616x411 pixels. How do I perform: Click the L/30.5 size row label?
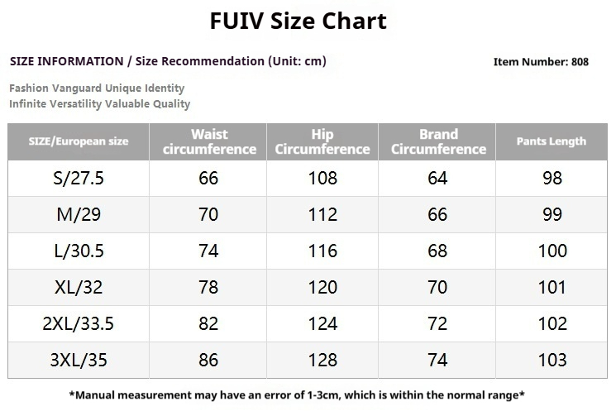[x=79, y=251]
